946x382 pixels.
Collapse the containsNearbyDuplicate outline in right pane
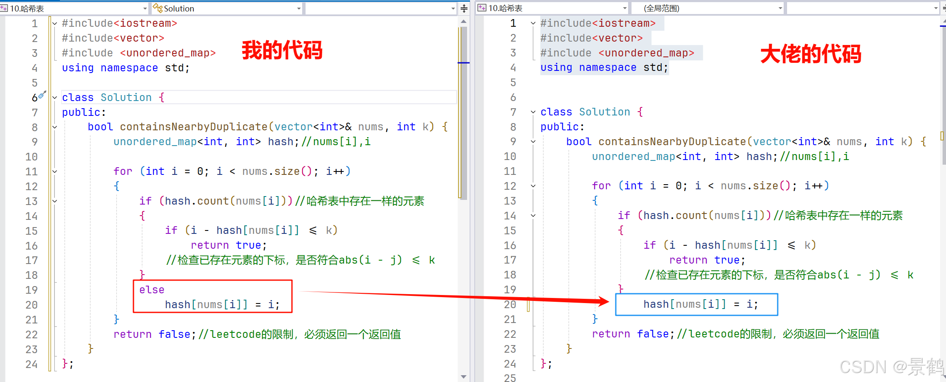tap(533, 141)
